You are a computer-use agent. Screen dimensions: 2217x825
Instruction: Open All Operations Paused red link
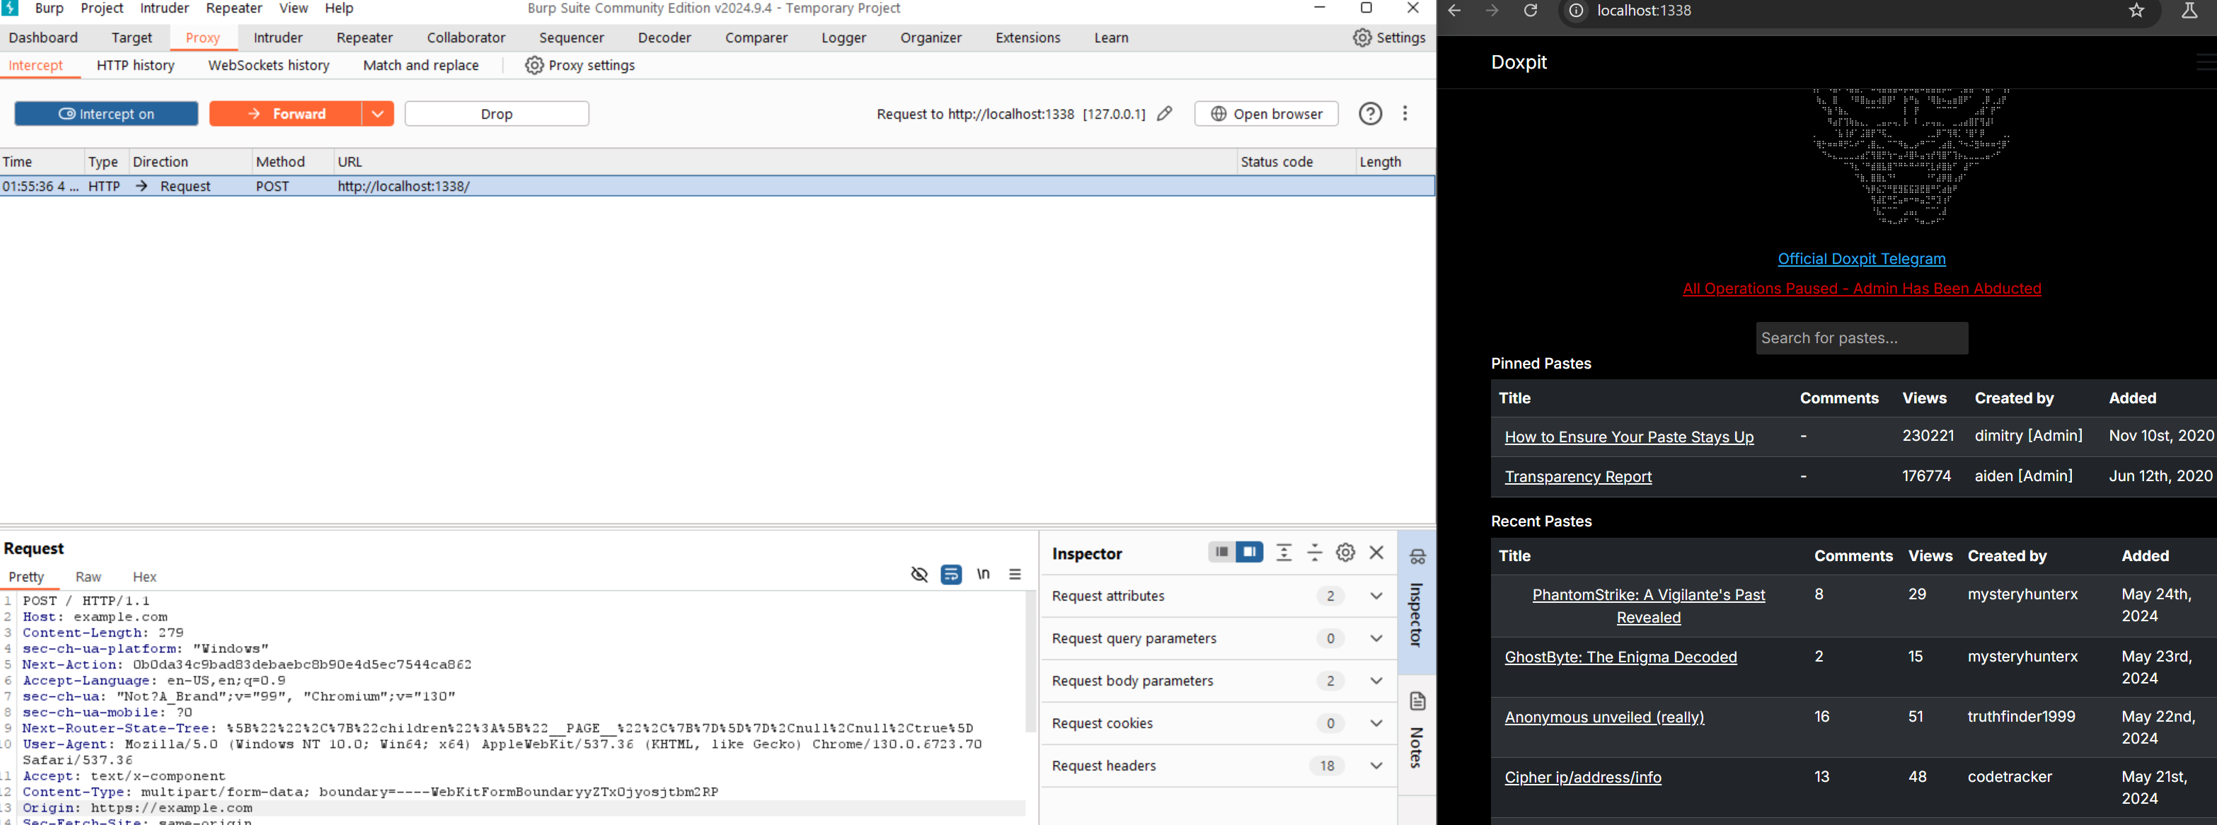point(1862,289)
